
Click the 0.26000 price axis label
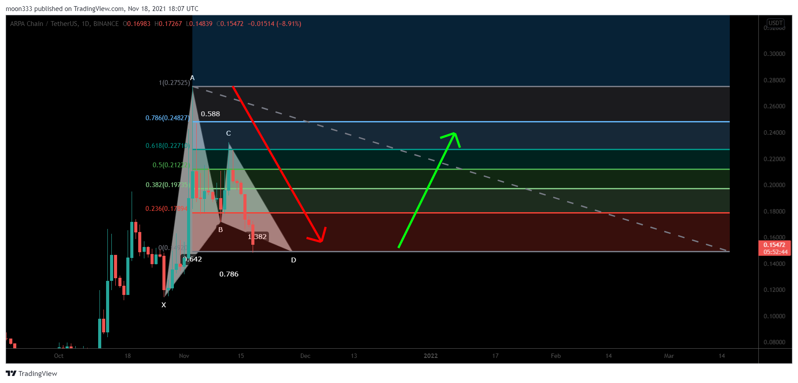click(774, 106)
